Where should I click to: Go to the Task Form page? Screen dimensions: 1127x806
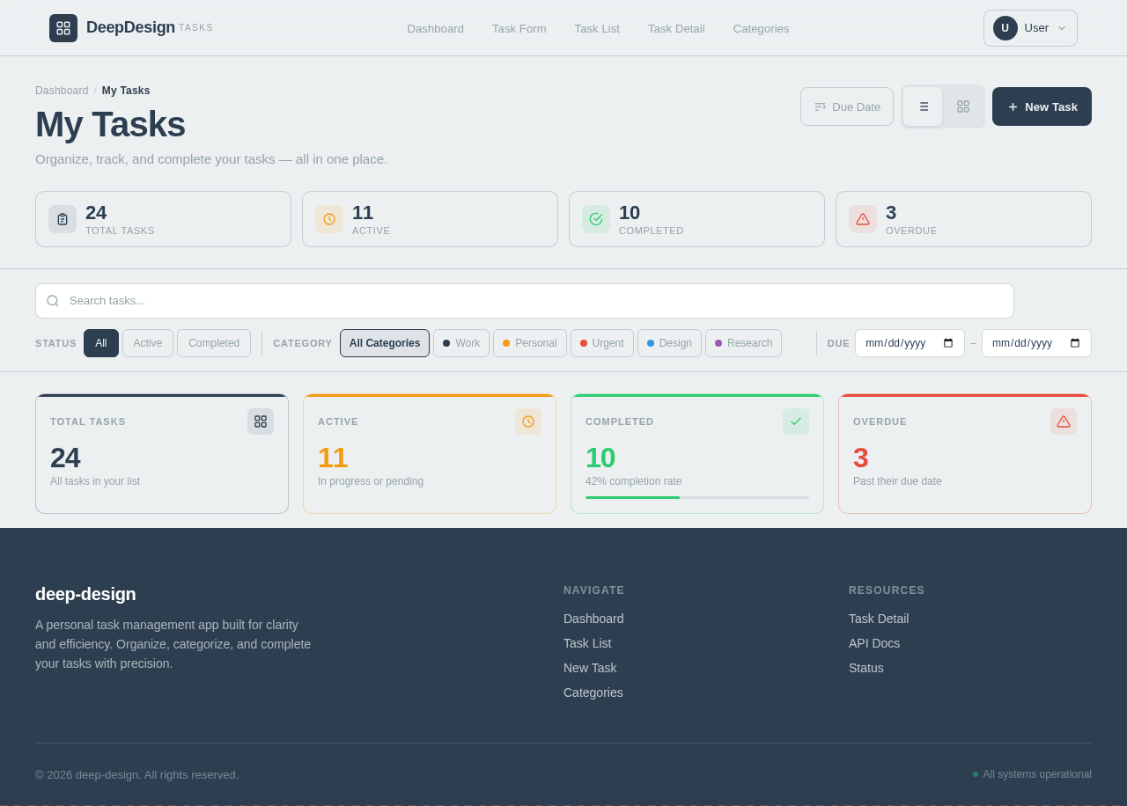[x=519, y=28]
